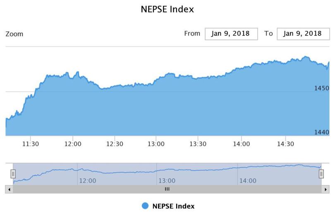The image size is (335, 223).
Task: Click the 1450 y-axis label
Action: pos(321,88)
